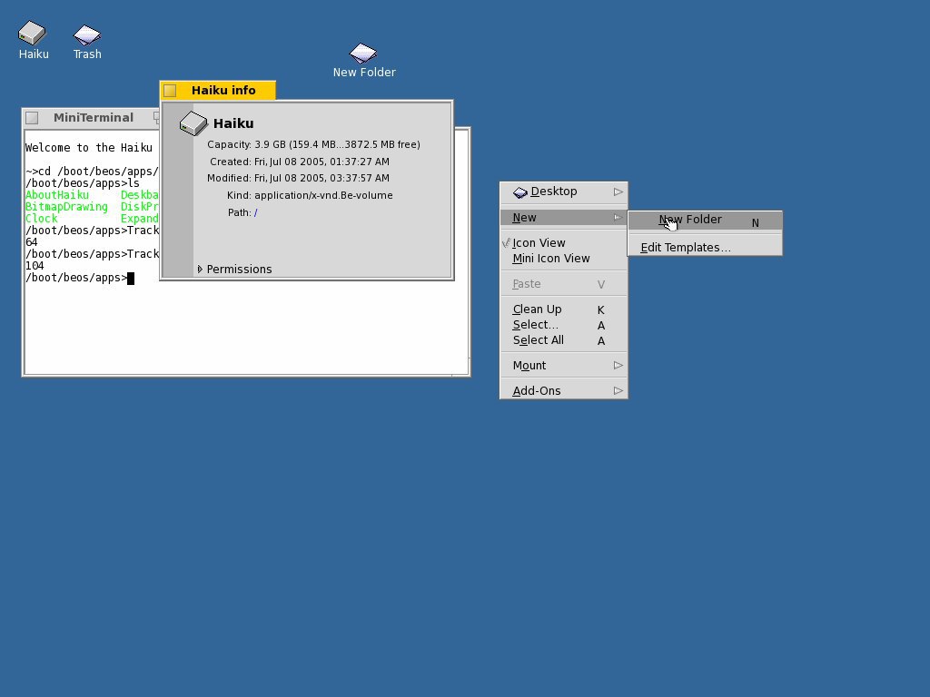Image resolution: width=930 pixels, height=697 pixels.
Task: Click the Haiku info title tab
Action: [x=218, y=91]
